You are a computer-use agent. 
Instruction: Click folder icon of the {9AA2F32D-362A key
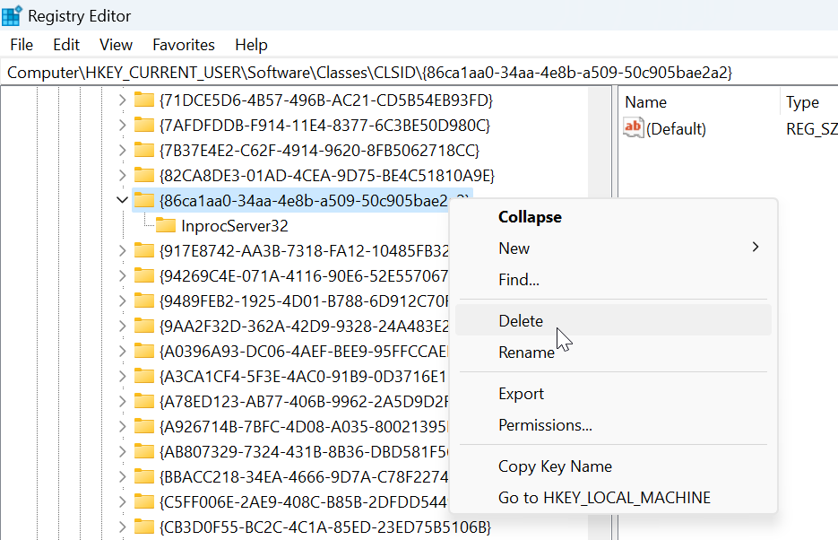[143, 326]
